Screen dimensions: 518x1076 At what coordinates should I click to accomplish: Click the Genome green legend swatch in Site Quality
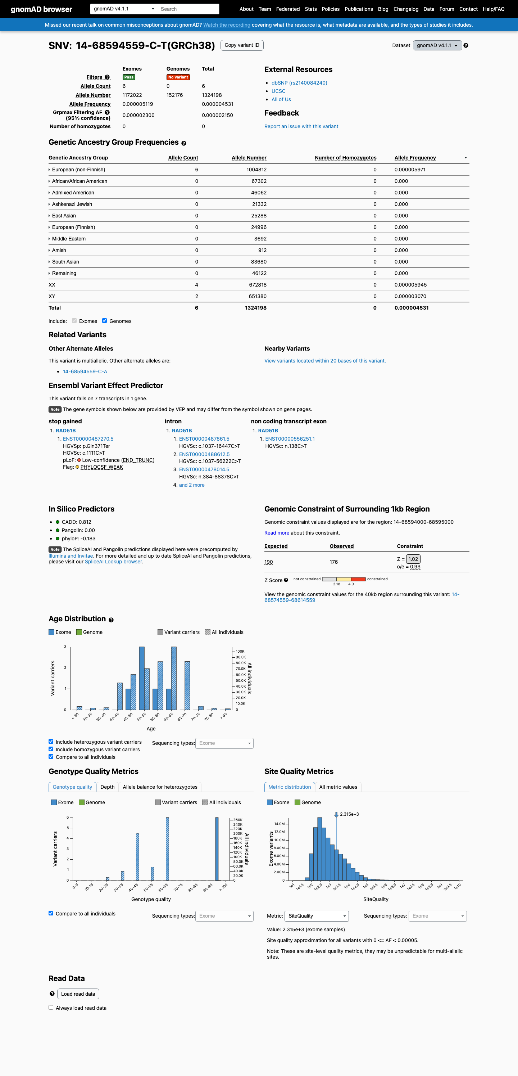coord(297,802)
